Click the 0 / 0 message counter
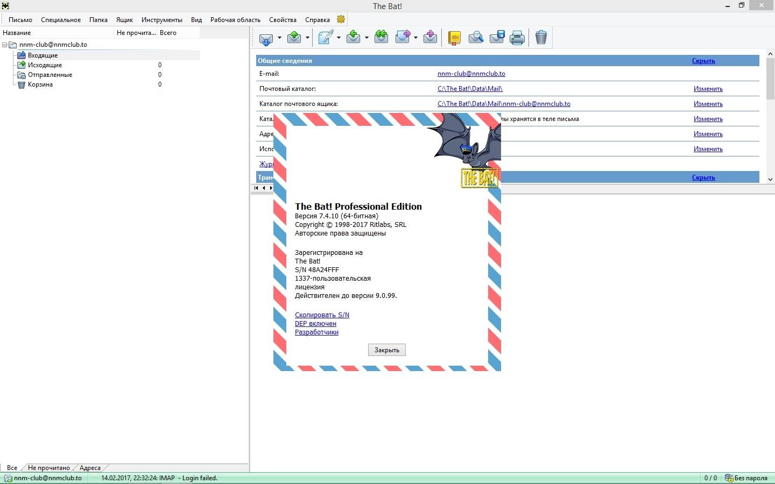 click(x=710, y=478)
